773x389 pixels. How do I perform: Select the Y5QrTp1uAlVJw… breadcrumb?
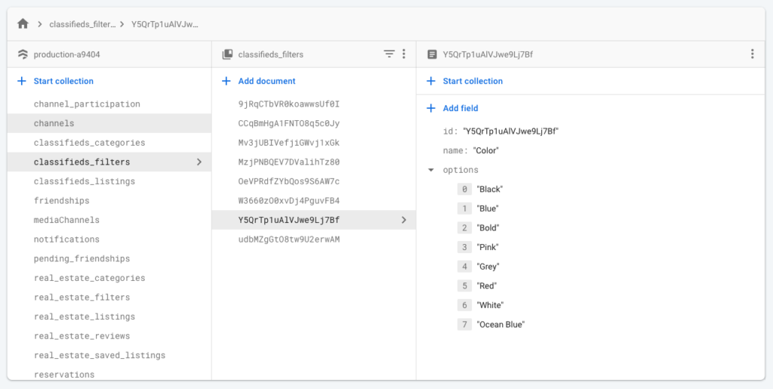[x=165, y=23]
